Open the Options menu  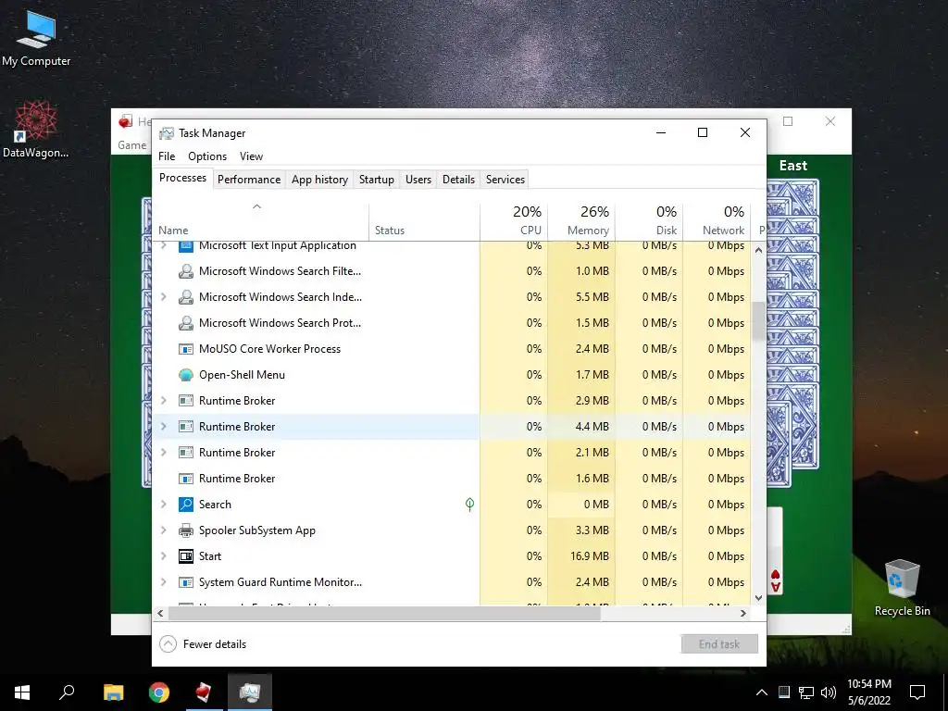(x=207, y=156)
